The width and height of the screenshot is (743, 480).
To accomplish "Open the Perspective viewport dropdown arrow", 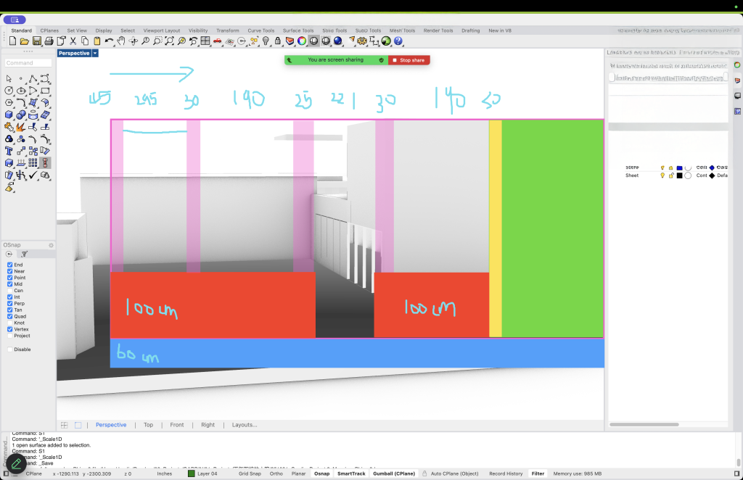I will tap(95, 53).
